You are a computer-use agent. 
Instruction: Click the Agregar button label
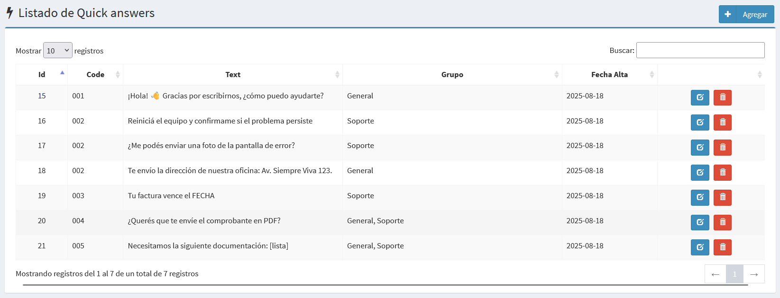coord(755,15)
